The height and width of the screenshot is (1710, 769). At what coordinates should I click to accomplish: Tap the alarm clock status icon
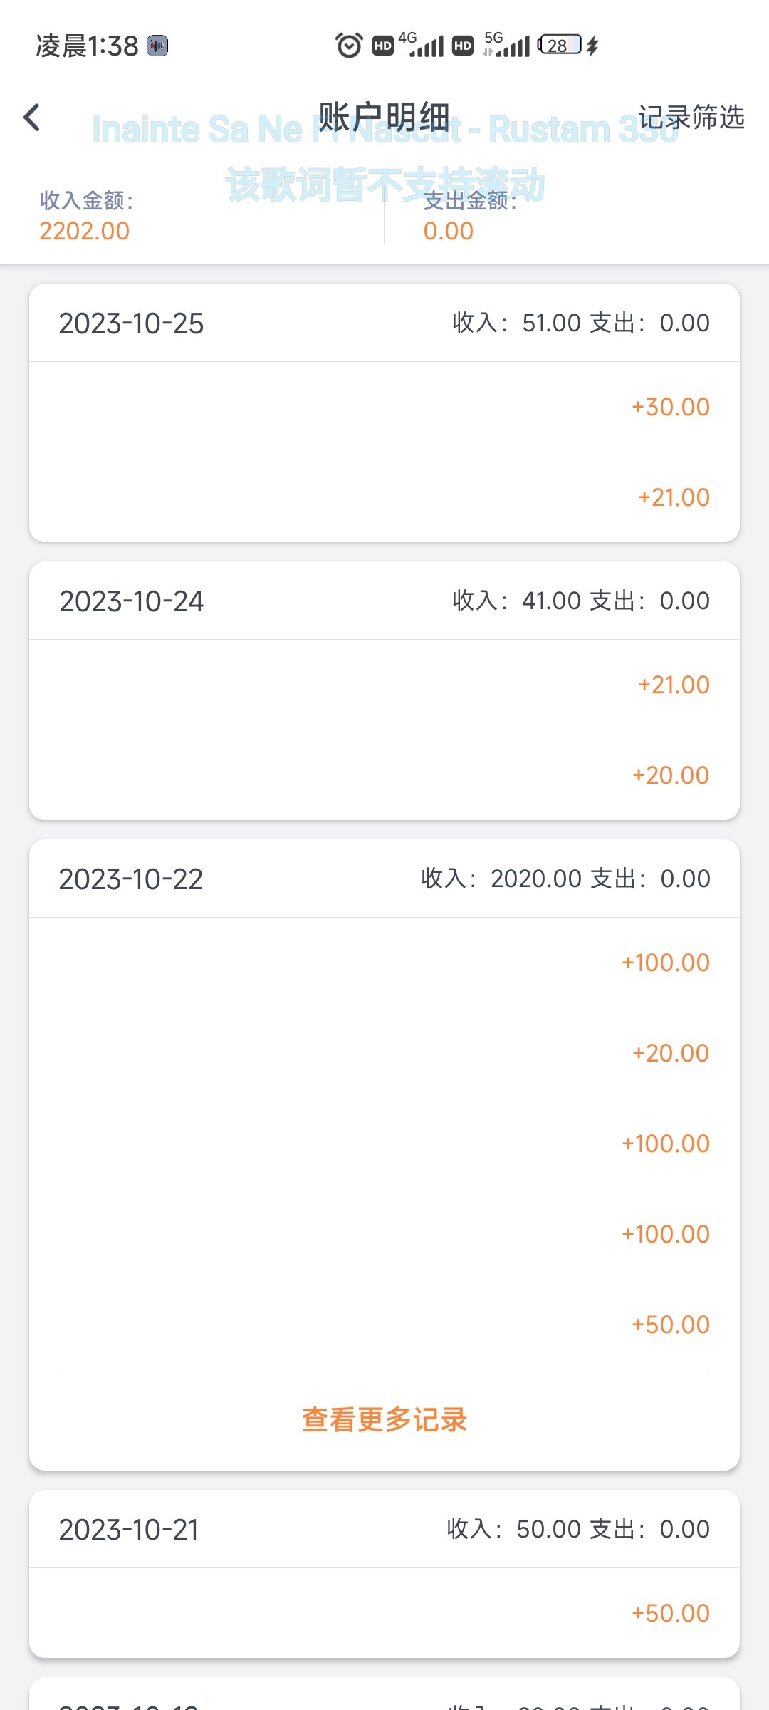pos(349,46)
